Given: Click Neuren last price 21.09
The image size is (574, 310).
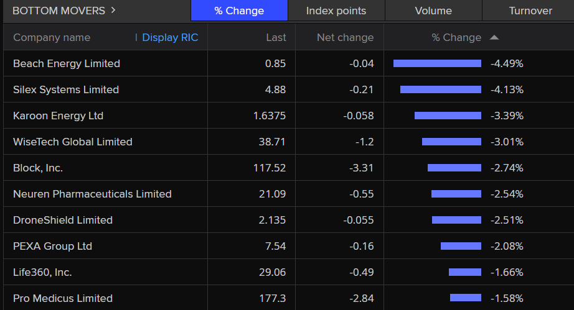Looking at the screenshot, I should [x=272, y=194].
